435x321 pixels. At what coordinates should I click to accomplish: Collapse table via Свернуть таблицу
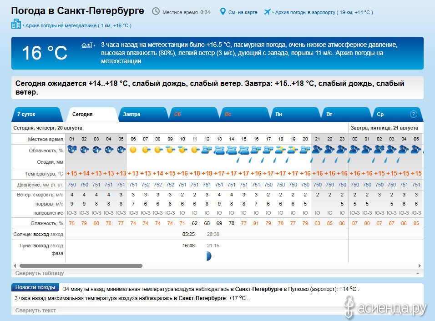(x=40, y=273)
